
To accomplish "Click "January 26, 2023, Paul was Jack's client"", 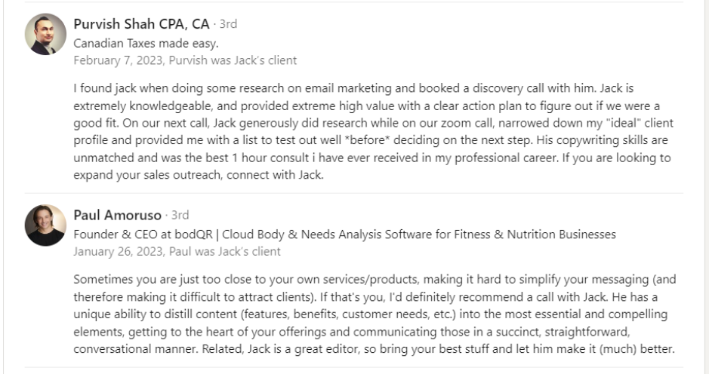I will click(177, 252).
